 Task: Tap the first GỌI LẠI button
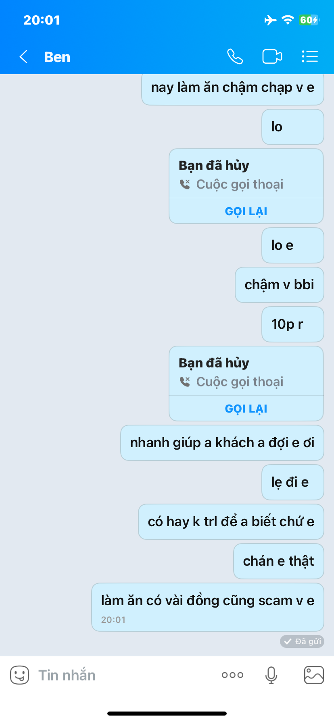pos(246,211)
